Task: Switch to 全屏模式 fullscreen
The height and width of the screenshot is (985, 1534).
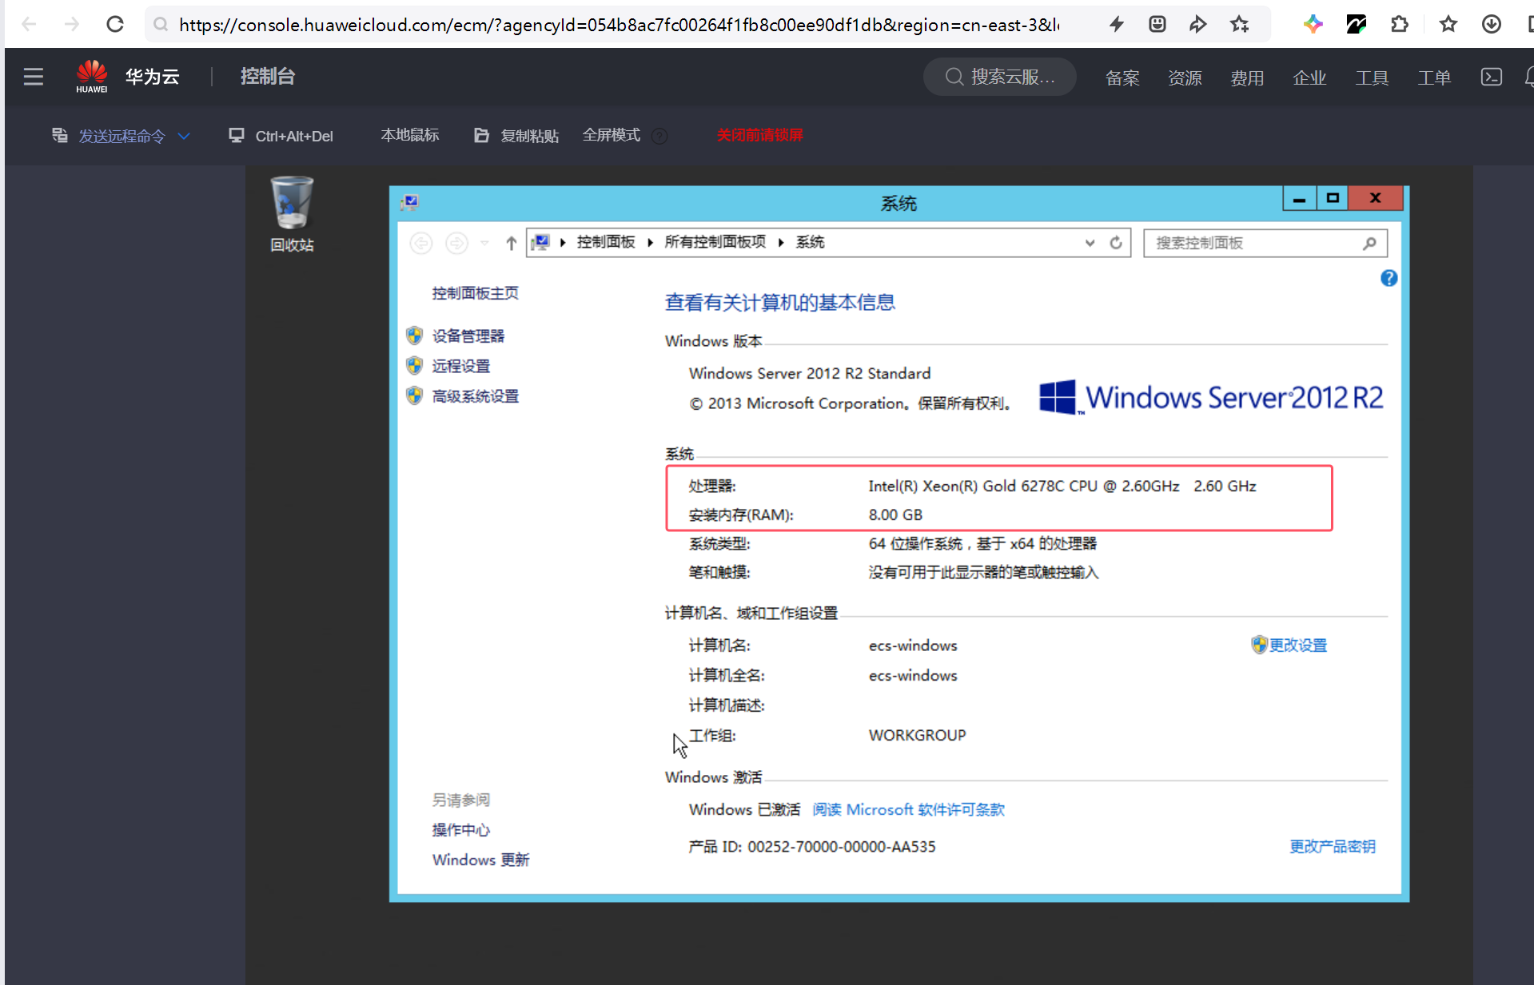Action: point(612,135)
